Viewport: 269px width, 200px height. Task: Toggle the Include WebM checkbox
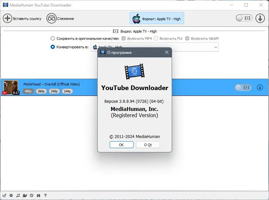coord(187,38)
